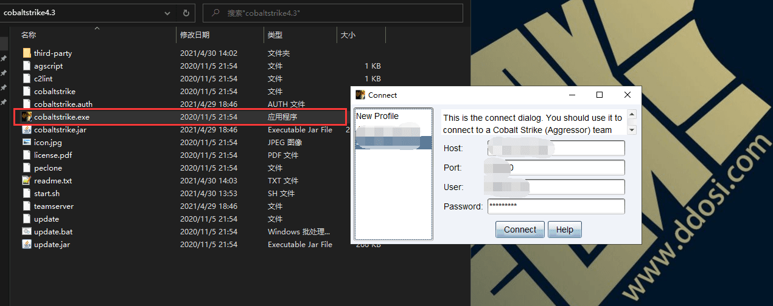The width and height of the screenshot is (773, 306).
Task: Click the Windows 批处理 type cell
Action: 299,231
